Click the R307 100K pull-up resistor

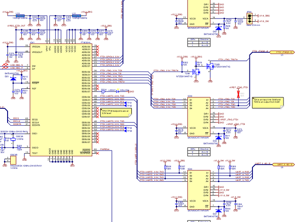[179, 167]
